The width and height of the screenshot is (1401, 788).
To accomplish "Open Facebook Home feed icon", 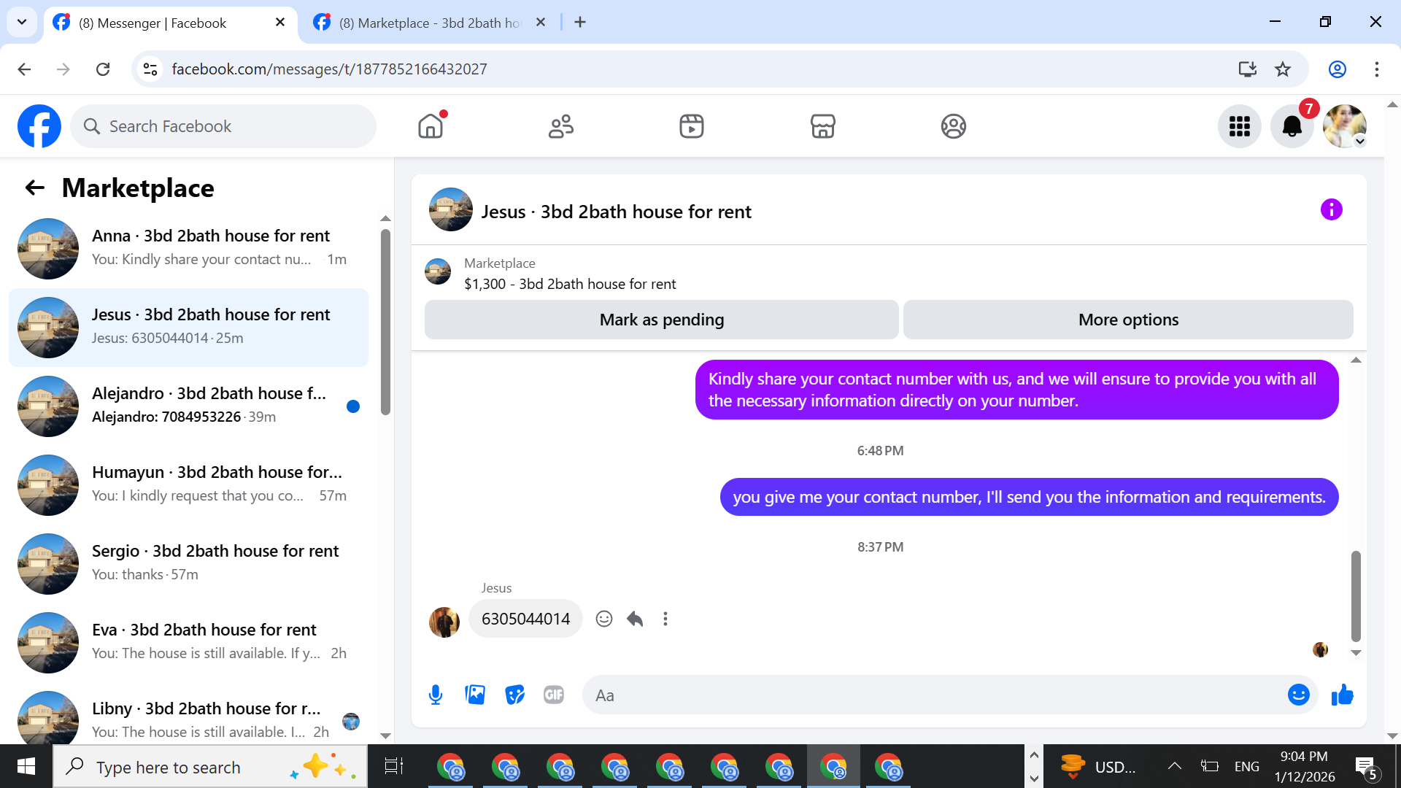I will 431,126.
